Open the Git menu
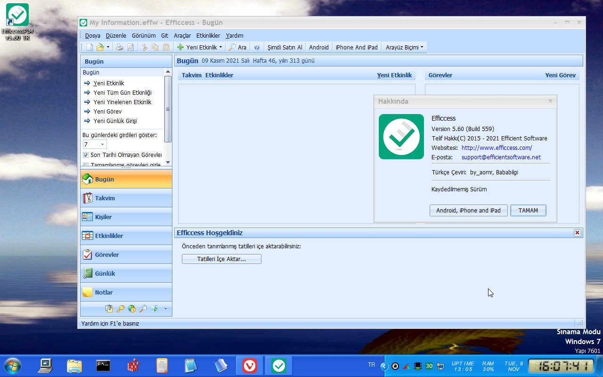603x377 pixels. click(x=164, y=36)
